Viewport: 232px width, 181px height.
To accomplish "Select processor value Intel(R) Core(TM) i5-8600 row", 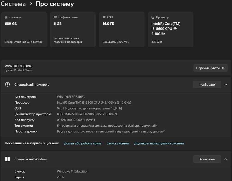I will (94, 103).
